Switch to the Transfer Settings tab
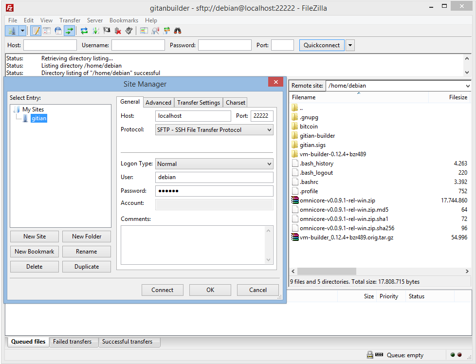This screenshot has width=476, height=364. (198, 103)
